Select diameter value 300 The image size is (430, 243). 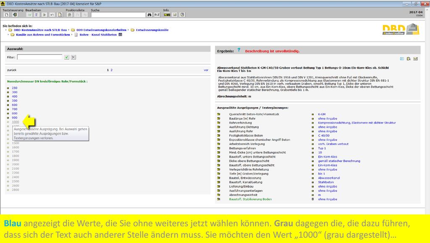point(15,92)
